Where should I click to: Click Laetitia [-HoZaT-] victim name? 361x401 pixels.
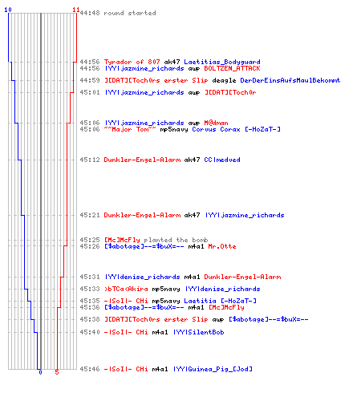pos(220,301)
